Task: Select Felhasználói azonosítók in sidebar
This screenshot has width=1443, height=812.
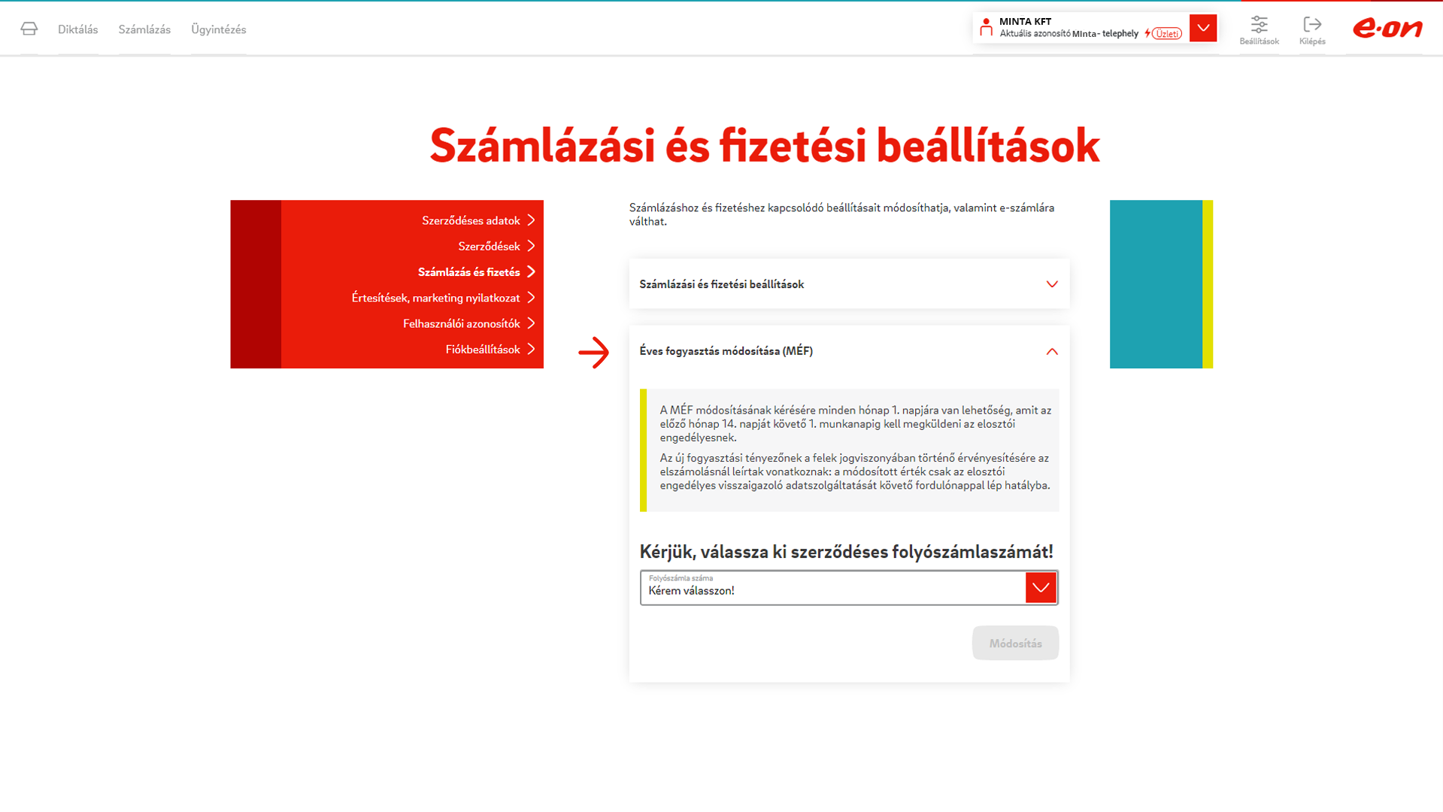Action: click(461, 324)
